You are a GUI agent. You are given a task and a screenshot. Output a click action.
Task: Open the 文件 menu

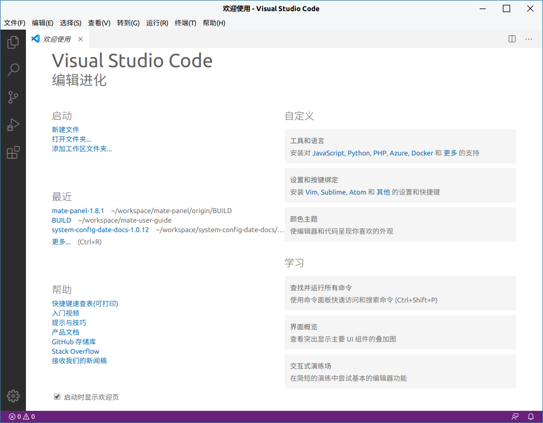coord(14,23)
